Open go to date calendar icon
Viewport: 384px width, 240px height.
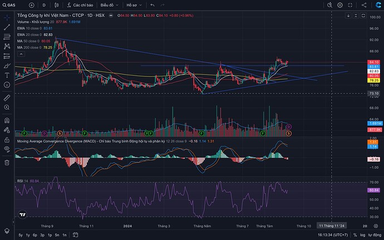(x=76, y=235)
